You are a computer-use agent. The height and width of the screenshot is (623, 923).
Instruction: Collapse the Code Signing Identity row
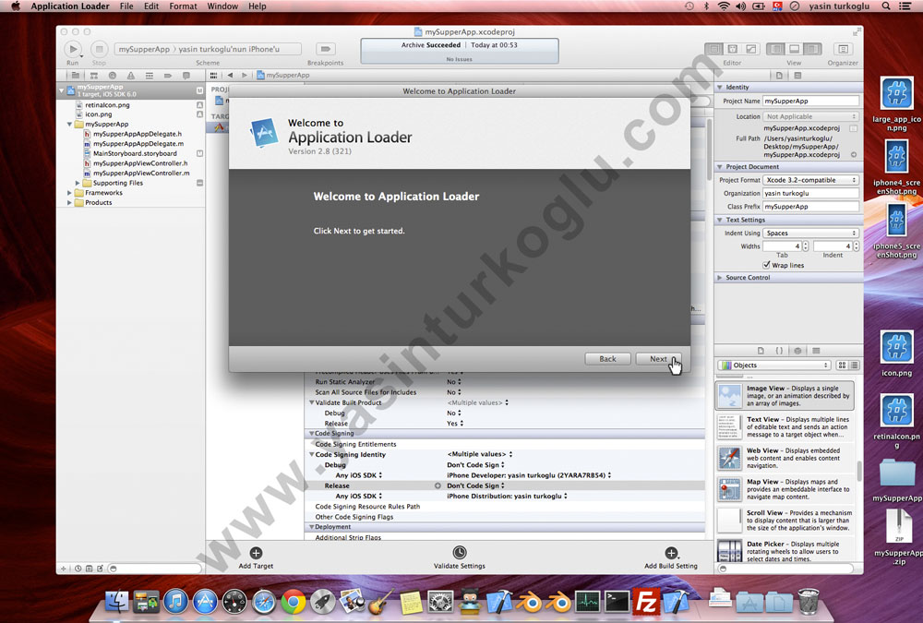[x=311, y=455]
